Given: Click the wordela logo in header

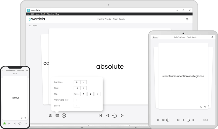Looking at the screenshot, I should [37, 19].
